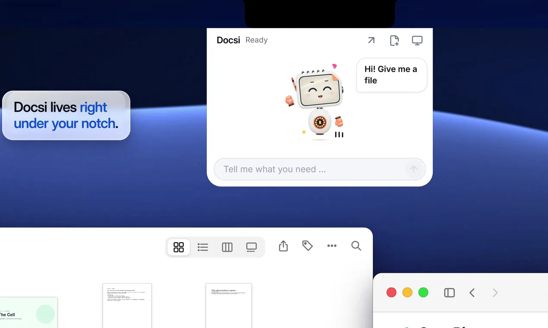Open "The Cell" document thumbnail
The image size is (548, 328).
[x=28, y=312]
